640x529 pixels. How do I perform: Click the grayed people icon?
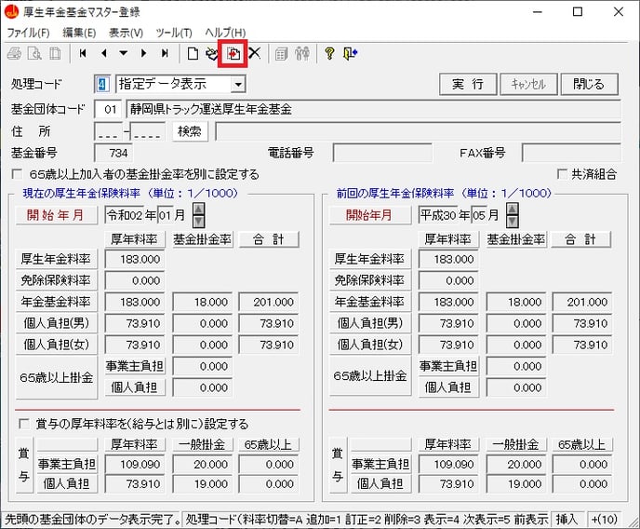pos(302,53)
